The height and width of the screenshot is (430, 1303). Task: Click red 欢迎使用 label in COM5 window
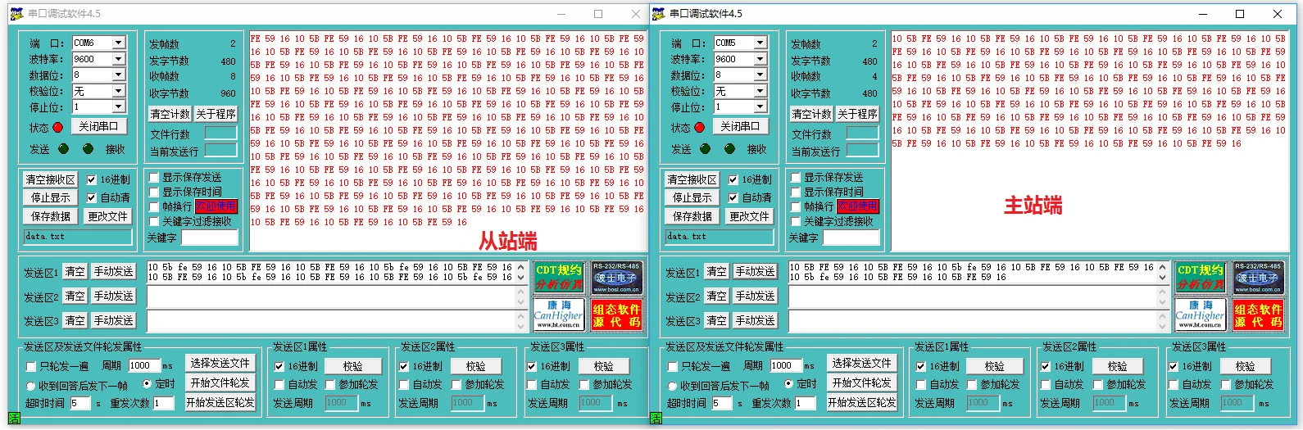click(858, 206)
